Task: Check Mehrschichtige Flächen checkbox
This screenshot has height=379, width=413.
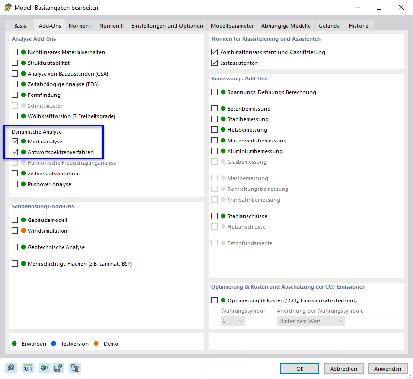Action: (x=15, y=263)
